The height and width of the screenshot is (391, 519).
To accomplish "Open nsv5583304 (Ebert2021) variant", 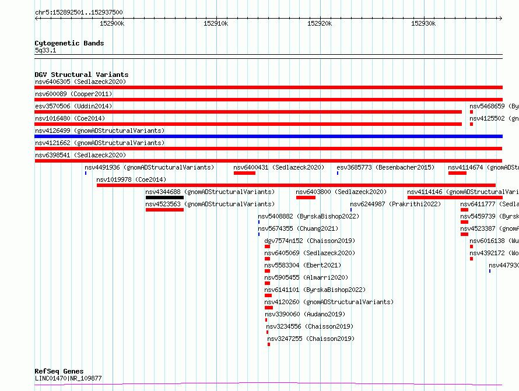I will (x=303, y=265).
